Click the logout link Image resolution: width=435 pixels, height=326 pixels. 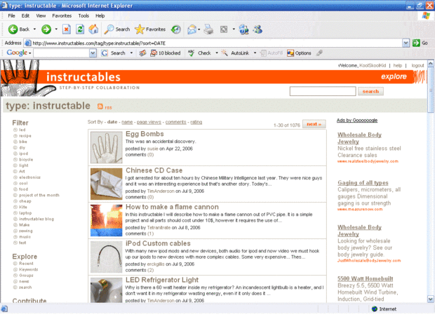point(417,65)
